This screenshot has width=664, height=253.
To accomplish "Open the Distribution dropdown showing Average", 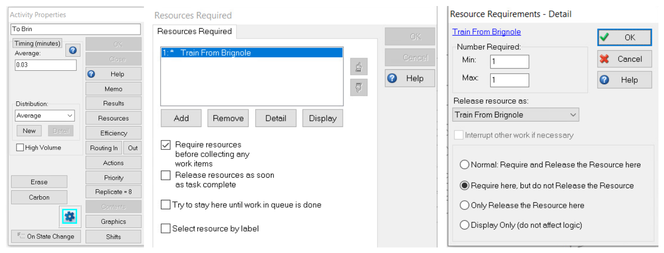I will (45, 115).
